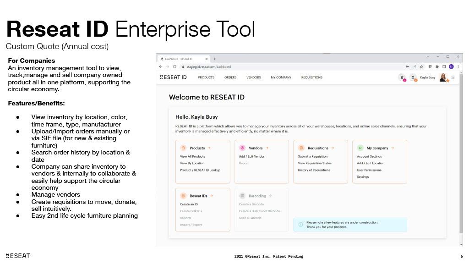The image size is (469, 264).
Task: Click the padlock site info icon
Action: [183, 67]
